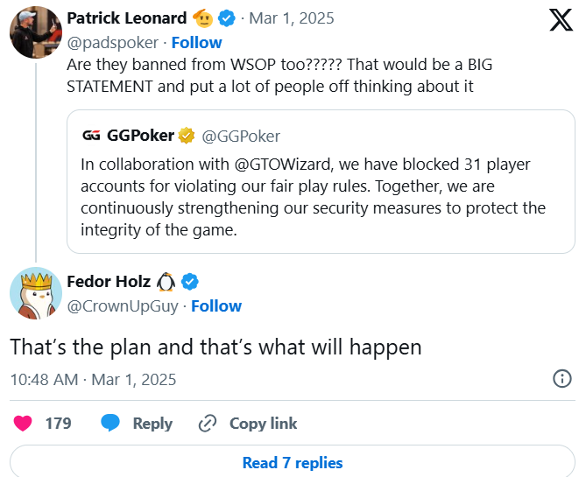Open Fedor Holz's crowned avatar
Image resolution: width=586 pixels, height=477 pixels.
tap(35, 294)
